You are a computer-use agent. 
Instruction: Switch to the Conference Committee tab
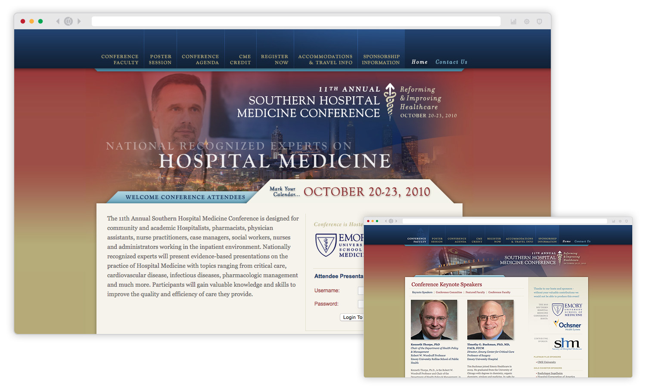449,292
